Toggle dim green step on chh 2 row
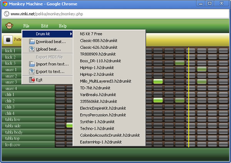The width and height of the screenshot is (231, 163). [179, 100]
